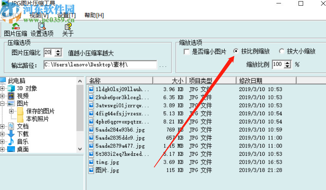Expand the 下载 tree node
The image size is (326, 190).
click(x=2, y=134)
